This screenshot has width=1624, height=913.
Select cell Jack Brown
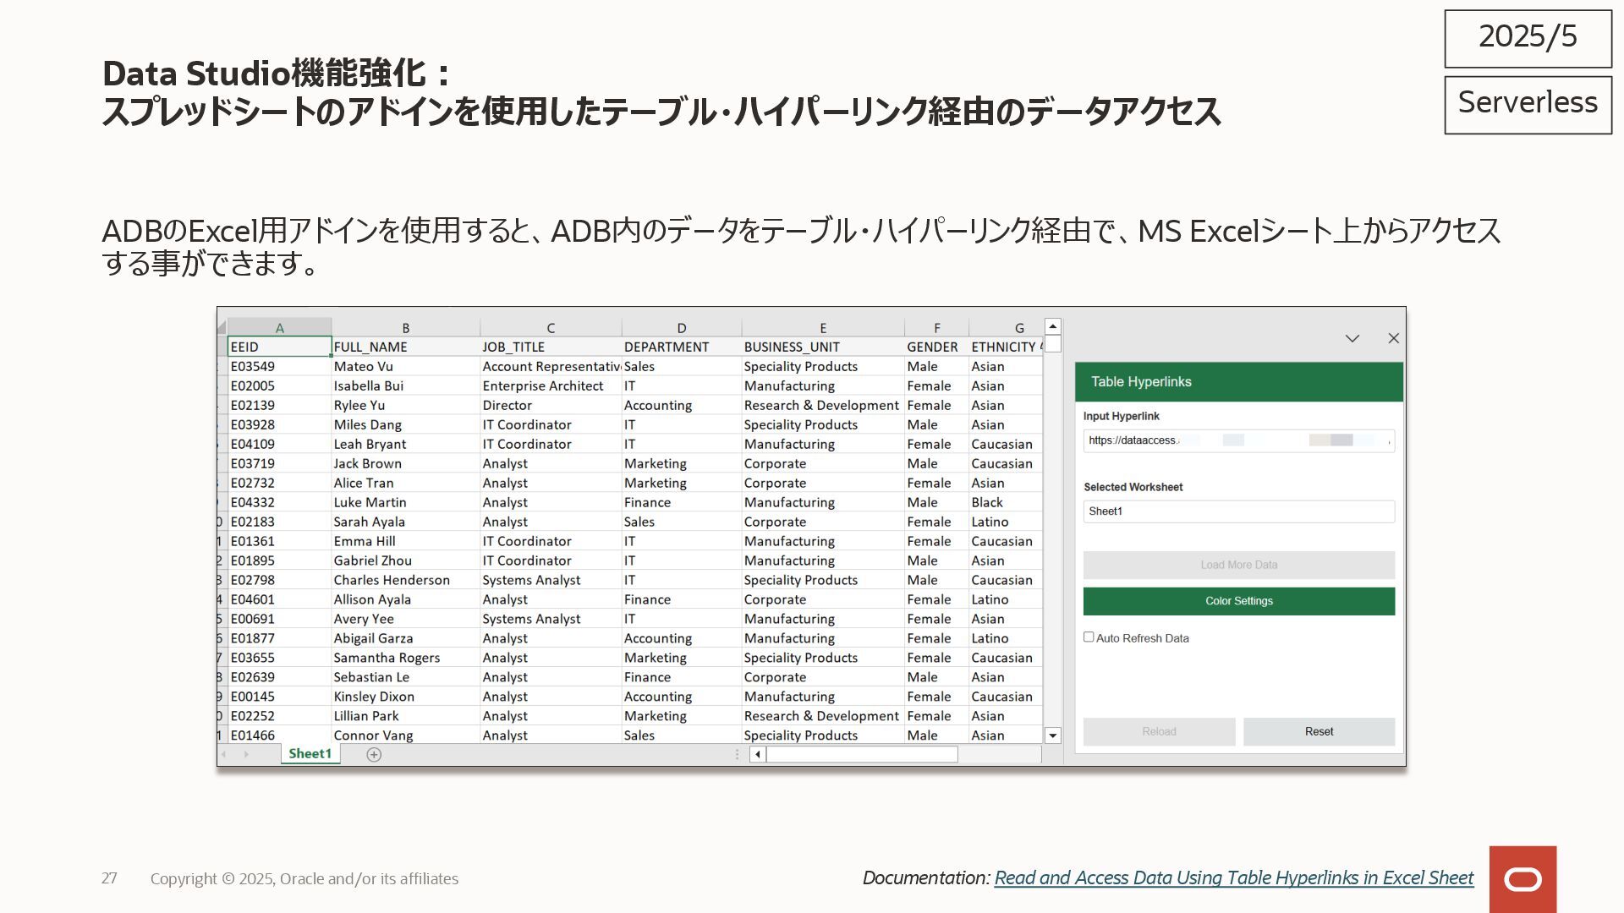405,463
